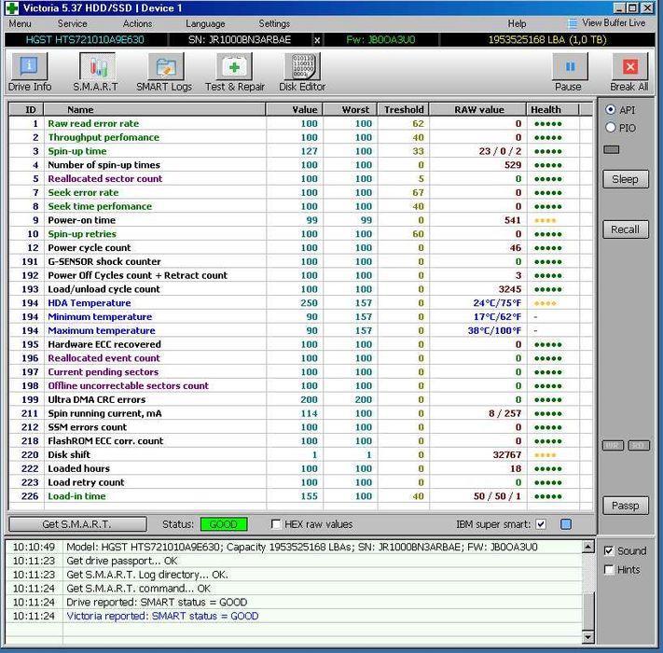Click the 1953525168 LBA capacity field

click(547, 40)
